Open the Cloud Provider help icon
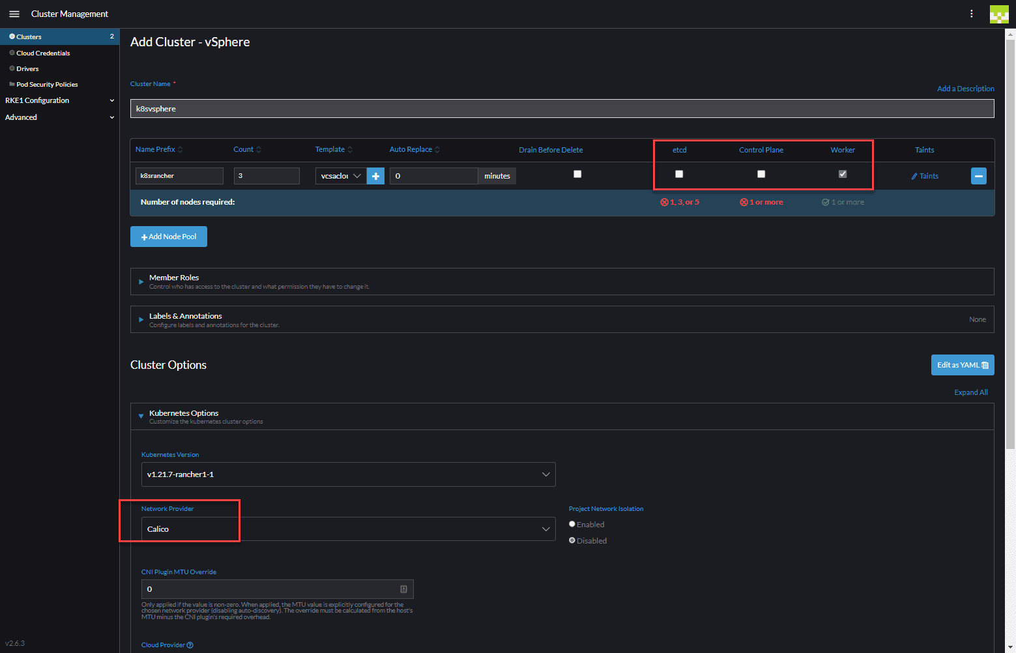 [x=190, y=645]
